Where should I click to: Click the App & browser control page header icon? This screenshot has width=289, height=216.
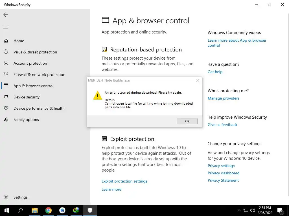point(106,20)
